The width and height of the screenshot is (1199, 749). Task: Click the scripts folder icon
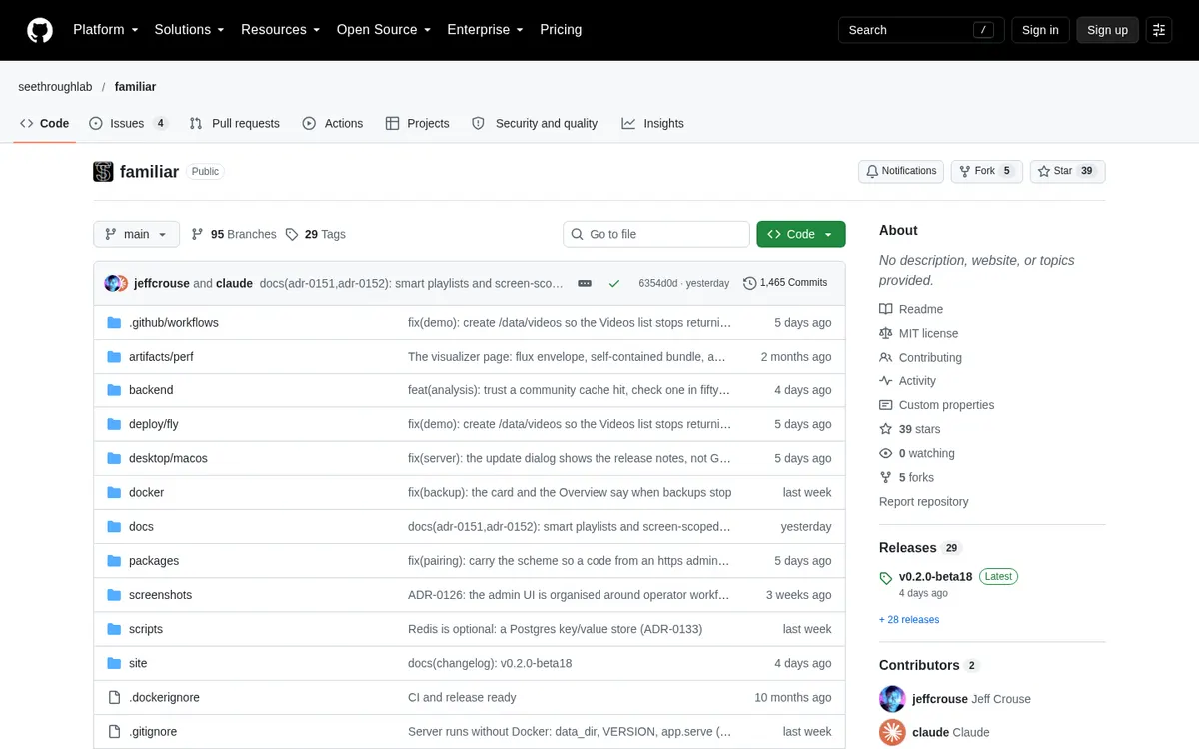(113, 629)
